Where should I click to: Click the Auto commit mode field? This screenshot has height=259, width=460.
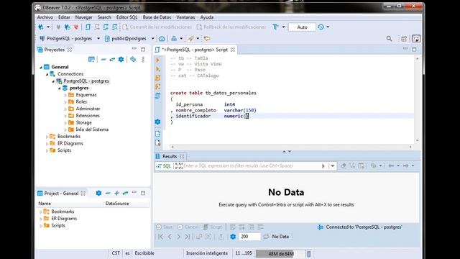point(302,27)
